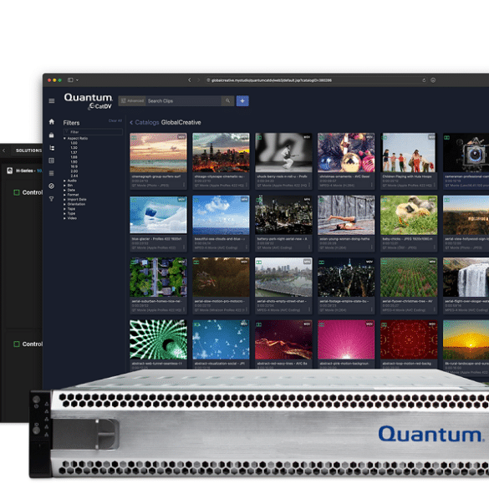Click the magnifier search button
Screen dimensions: 489x489
(x=227, y=101)
